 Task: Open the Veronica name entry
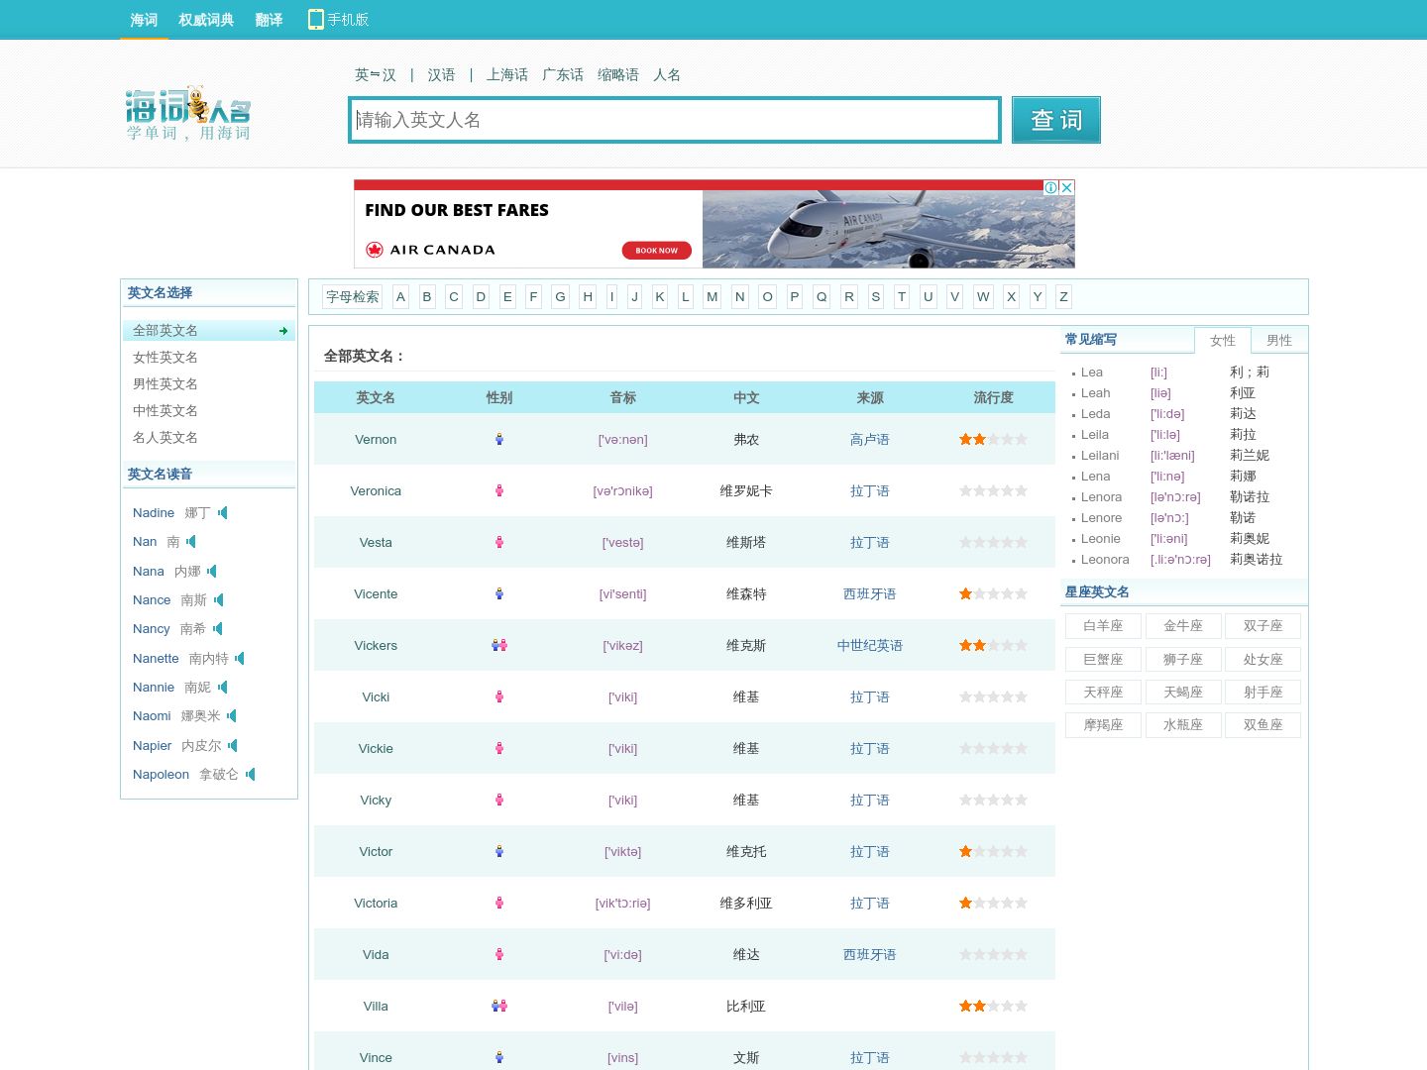point(376,490)
